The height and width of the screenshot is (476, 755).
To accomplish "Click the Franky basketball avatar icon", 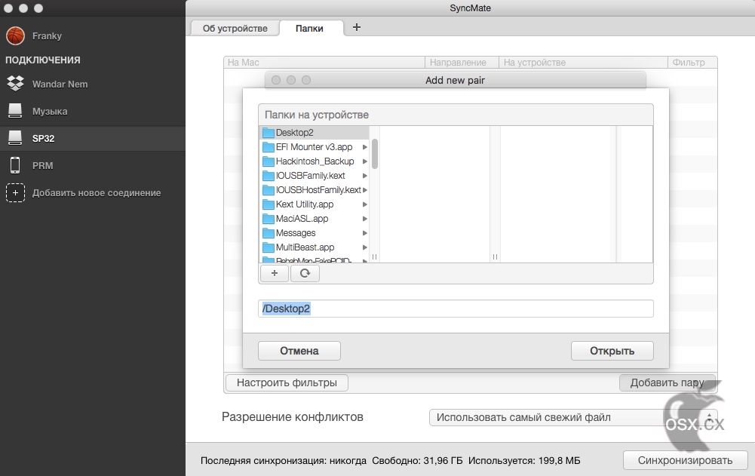I will 15,35.
